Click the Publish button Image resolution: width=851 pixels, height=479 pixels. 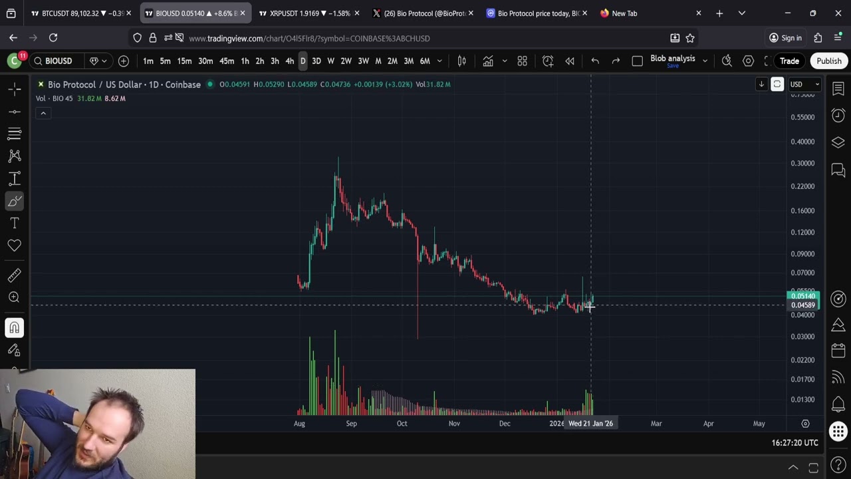click(x=829, y=61)
